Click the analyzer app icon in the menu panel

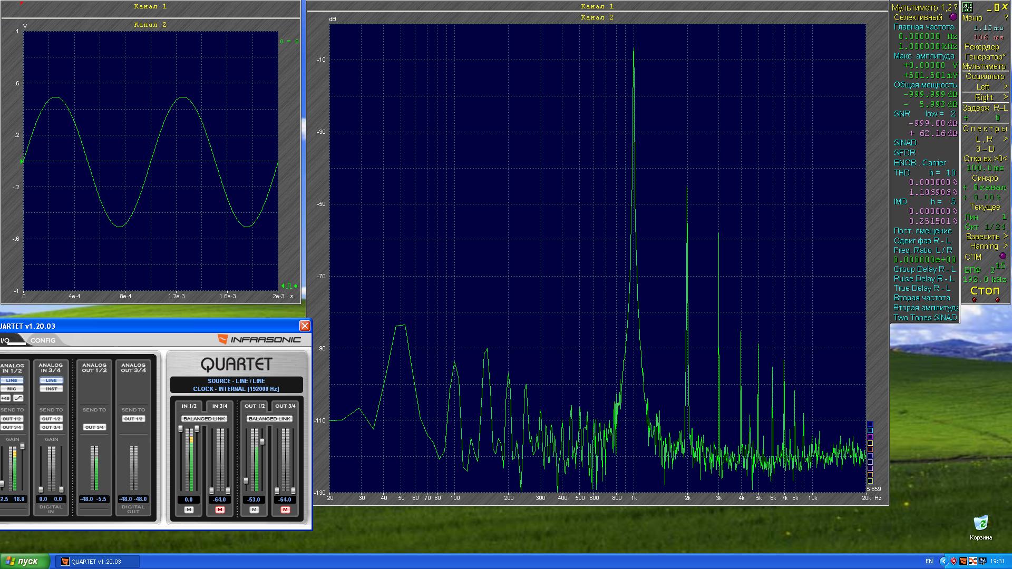pyautogui.click(x=968, y=7)
